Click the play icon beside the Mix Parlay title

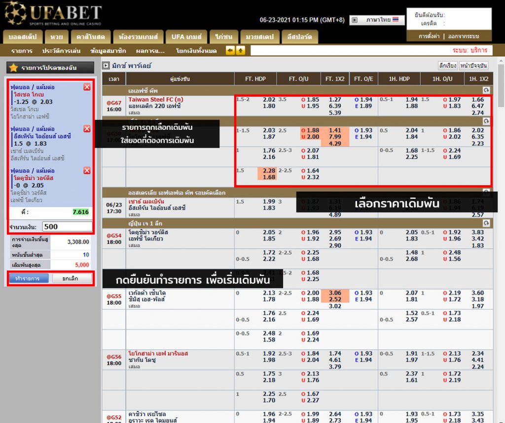click(106, 65)
